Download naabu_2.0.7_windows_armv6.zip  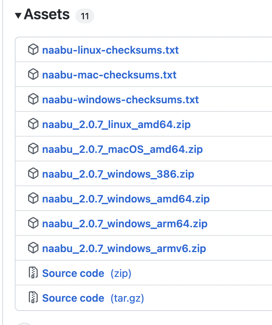tap(124, 248)
